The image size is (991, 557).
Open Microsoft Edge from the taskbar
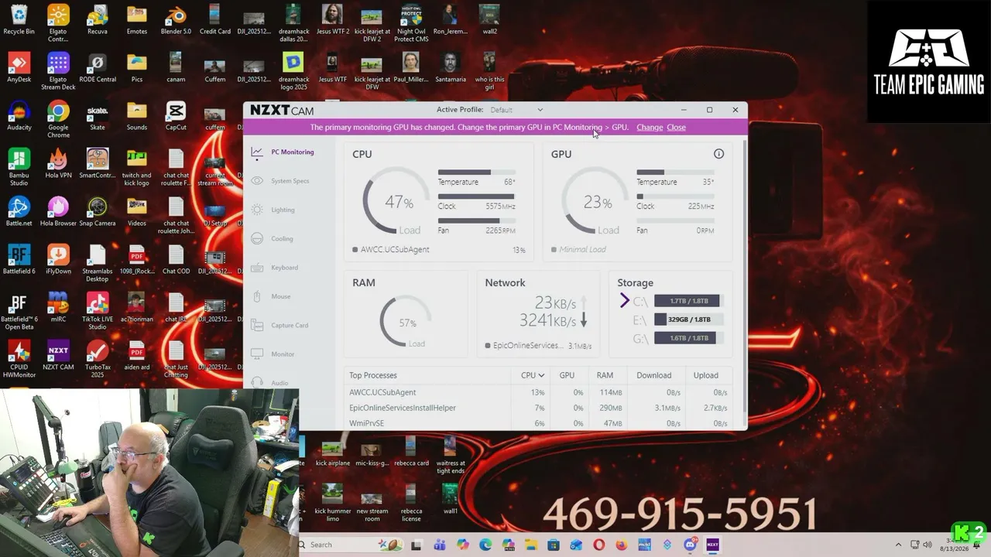[485, 545]
